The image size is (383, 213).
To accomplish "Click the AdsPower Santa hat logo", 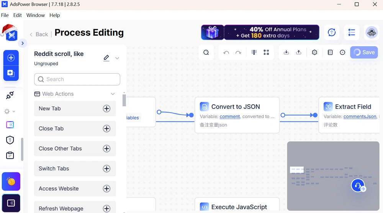I will click(x=10, y=33).
